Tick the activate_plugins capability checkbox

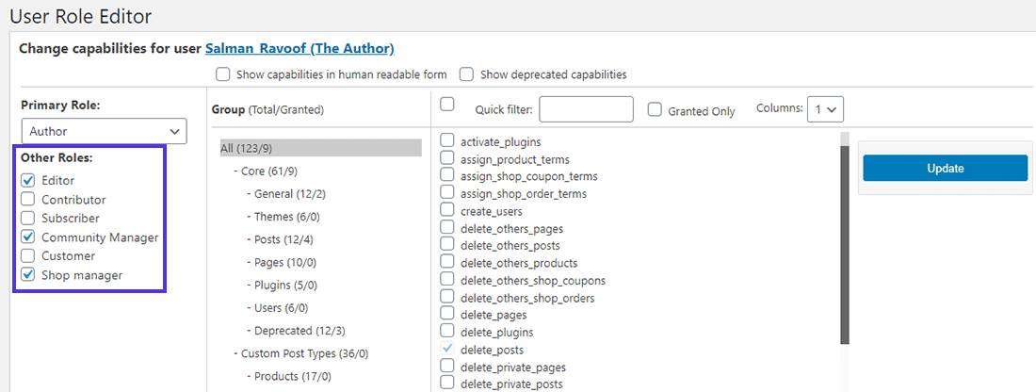447,141
